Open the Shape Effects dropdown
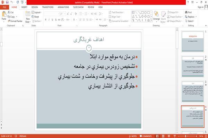This screenshot has height=138, width=208. 175,21
